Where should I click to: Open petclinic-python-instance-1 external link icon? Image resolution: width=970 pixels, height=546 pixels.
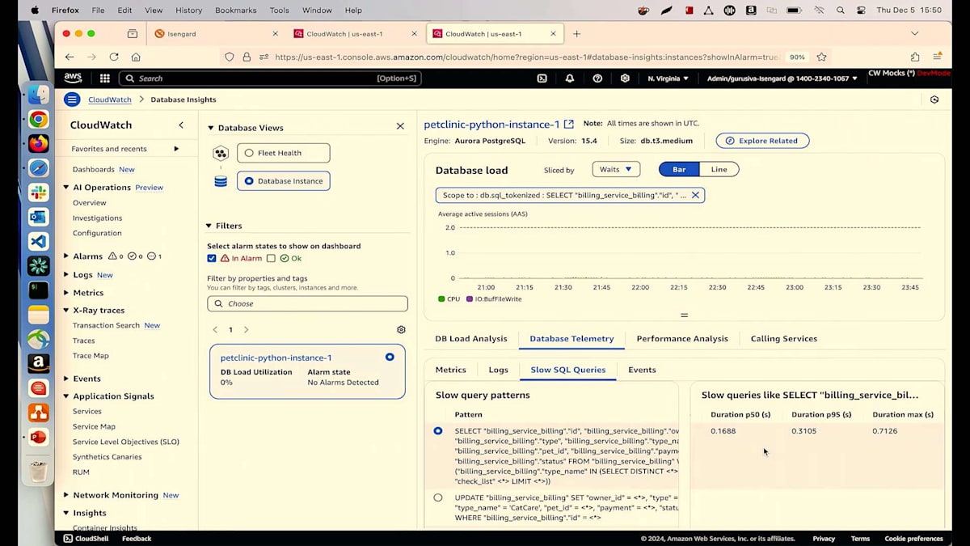click(569, 125)
